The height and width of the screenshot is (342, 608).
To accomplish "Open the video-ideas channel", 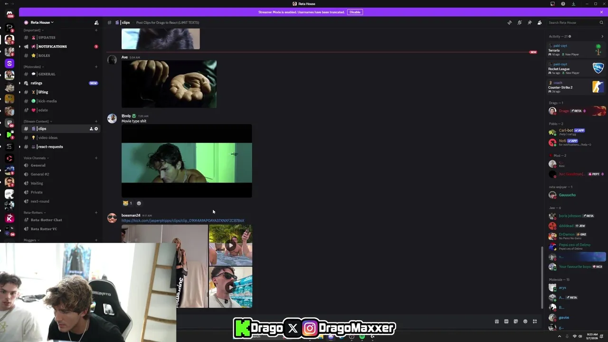I will (60, 138).
